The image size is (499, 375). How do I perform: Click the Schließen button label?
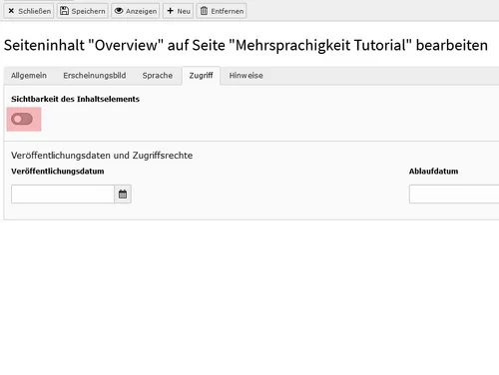click(35, 11)
